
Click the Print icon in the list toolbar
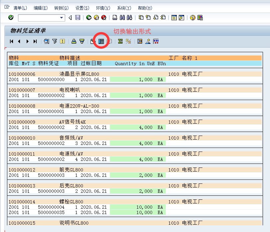73,41
